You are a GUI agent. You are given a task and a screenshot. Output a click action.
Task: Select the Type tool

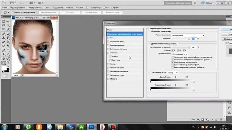click(8, 51)
